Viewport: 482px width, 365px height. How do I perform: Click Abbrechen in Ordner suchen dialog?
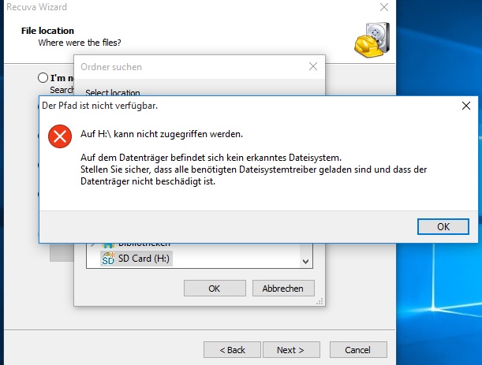point(283,289)
